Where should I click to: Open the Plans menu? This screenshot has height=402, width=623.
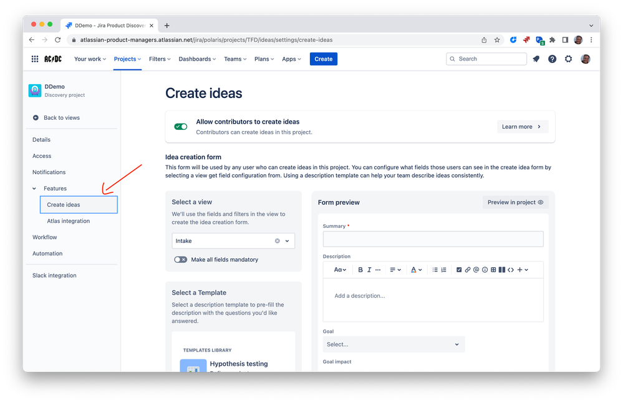point(264,59)
